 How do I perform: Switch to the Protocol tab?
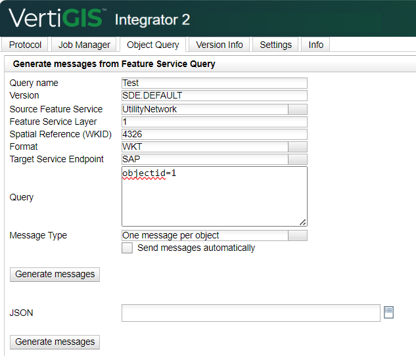tap(25, 45)
